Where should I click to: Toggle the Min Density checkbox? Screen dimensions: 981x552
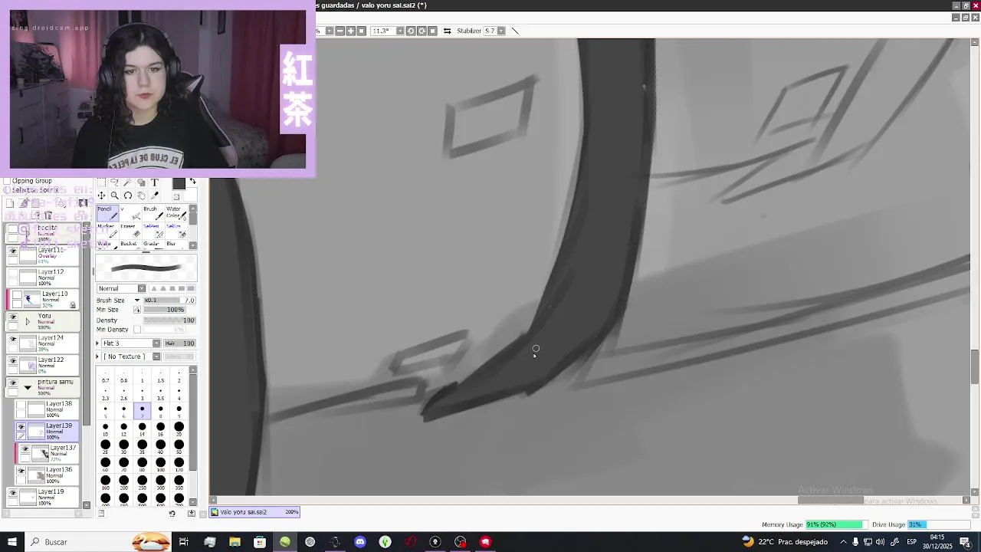pyautogui.click(x=137, y=330)
